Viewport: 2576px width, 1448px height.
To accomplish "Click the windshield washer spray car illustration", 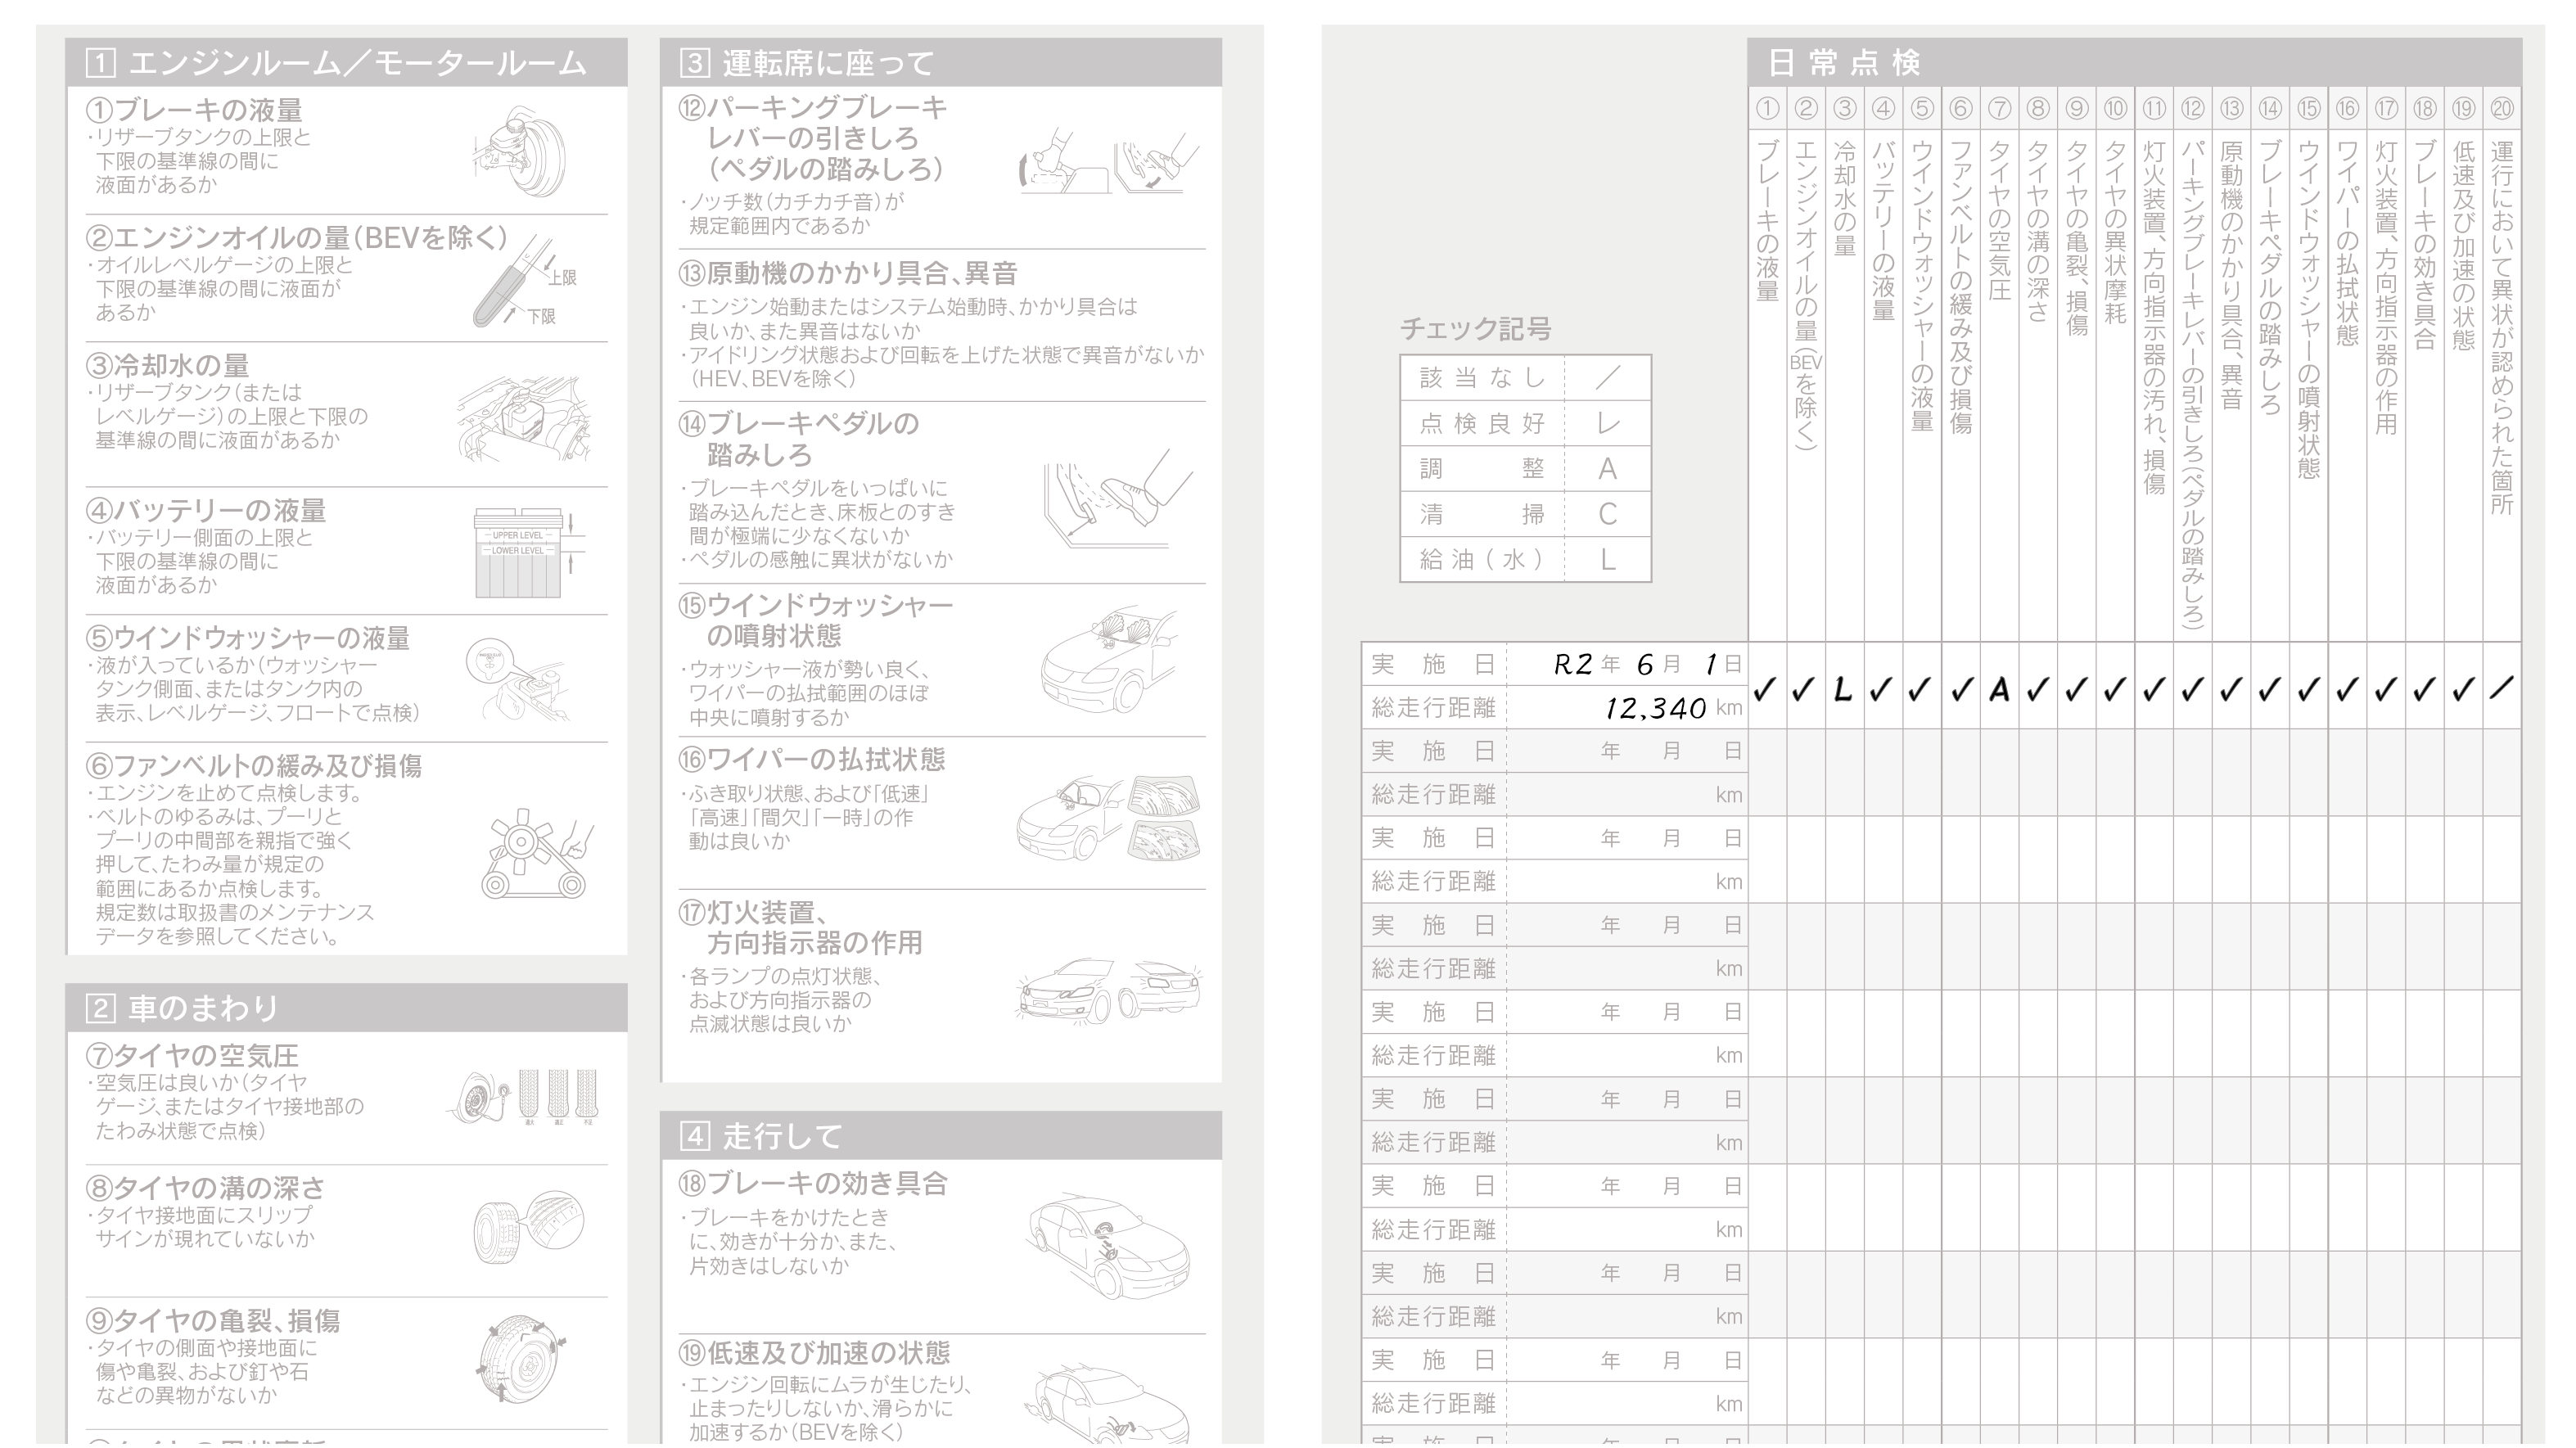I will (x=1108, y=659).
